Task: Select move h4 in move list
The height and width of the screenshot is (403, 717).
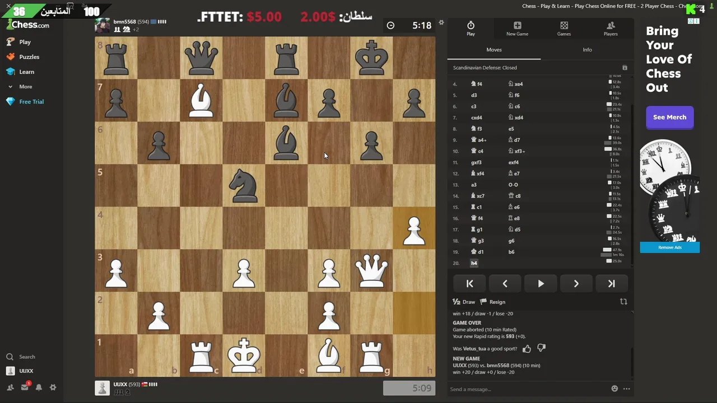Action: tap(474, 263)
